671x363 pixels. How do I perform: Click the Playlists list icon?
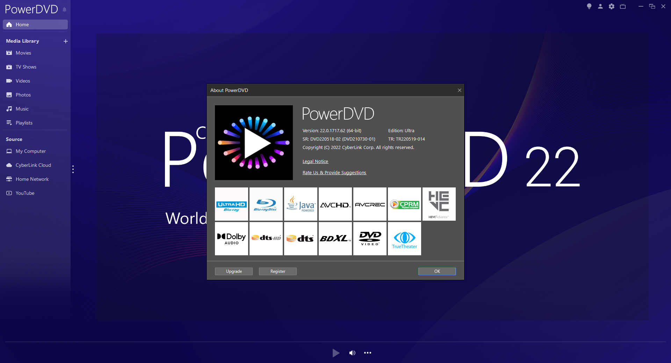pyautogui.click(x=9, y=123)
